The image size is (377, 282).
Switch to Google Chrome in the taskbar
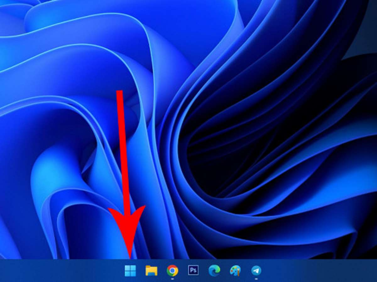[x=172, y=270]
